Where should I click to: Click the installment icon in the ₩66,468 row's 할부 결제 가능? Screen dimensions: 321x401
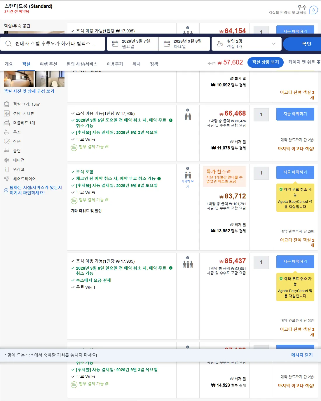(74, 147)
